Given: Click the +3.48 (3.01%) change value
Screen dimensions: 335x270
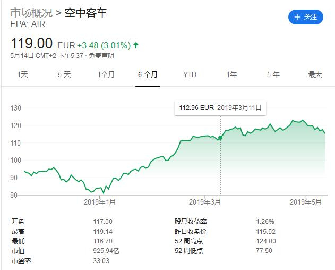Looking at the screenshot, I should pyautogui.click(x=104, y=45).
